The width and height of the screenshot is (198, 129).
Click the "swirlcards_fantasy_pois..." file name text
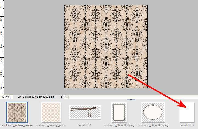pos(51,125)
